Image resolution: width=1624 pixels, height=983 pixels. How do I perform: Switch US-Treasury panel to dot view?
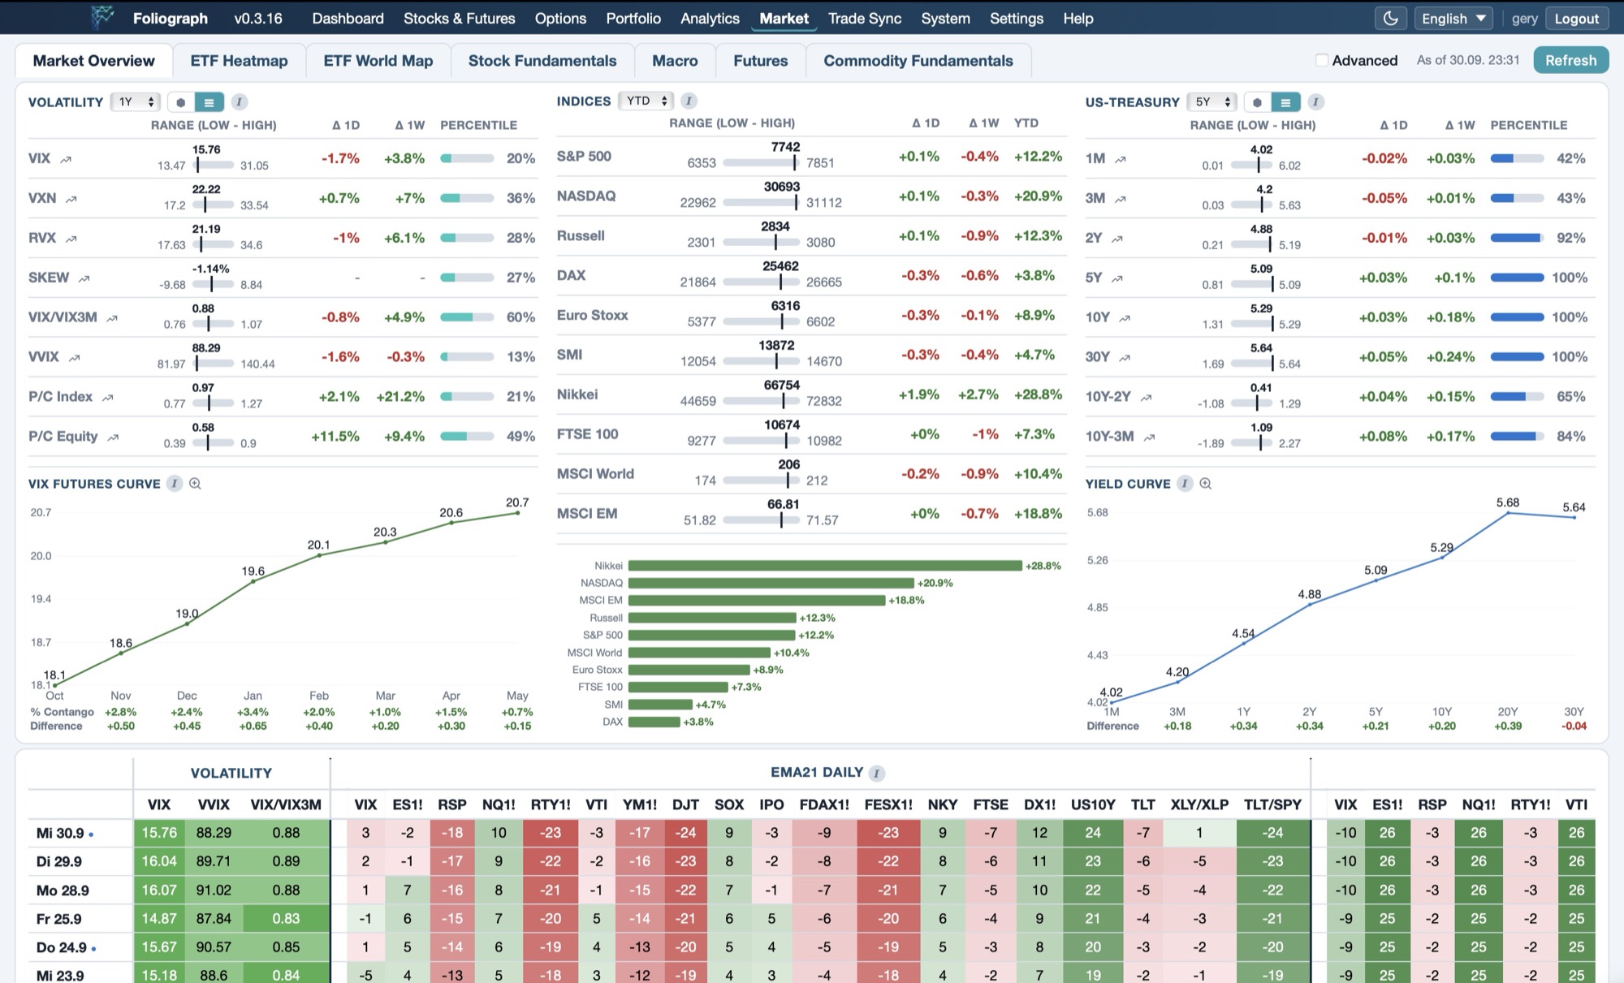1257,102
